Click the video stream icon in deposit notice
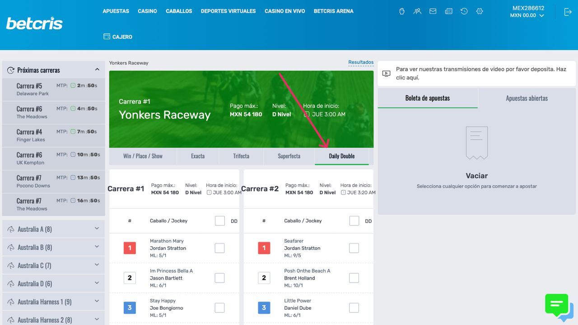Viewport: 578px width, 325px height. pos(386,73)
